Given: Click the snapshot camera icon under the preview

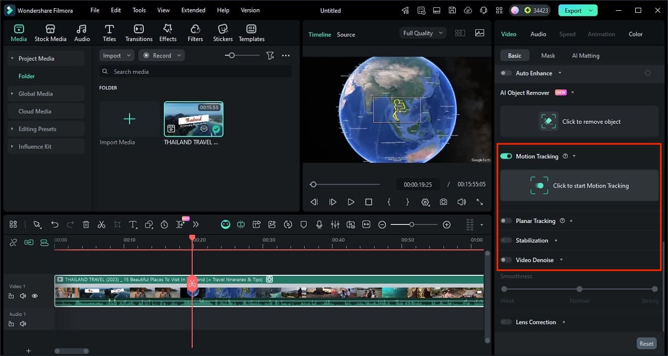Looking at the screenshot, I should coord(443,202).
